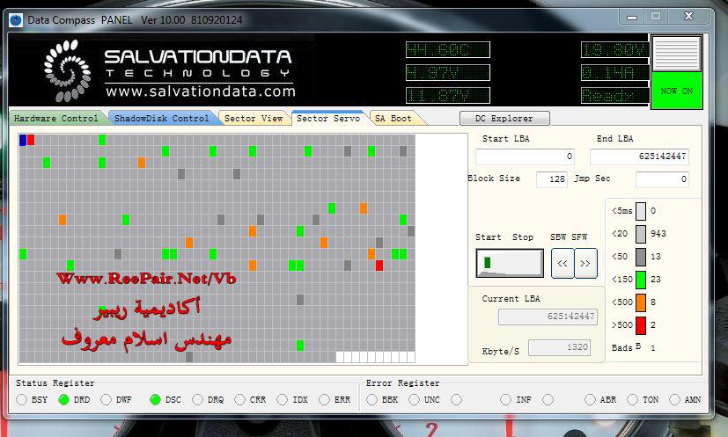728x437 pixels.
Task: Select the UNC error register indicator
Action: click(415, 400)
